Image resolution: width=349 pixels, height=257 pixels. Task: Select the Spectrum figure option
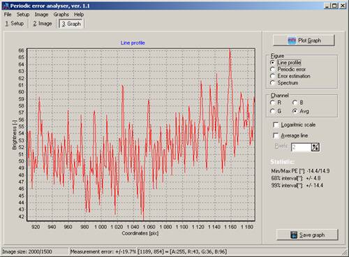click(273, 83)
